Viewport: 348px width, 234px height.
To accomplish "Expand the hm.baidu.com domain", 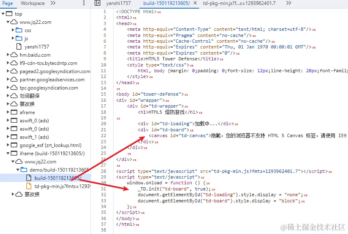I will 8,55.
